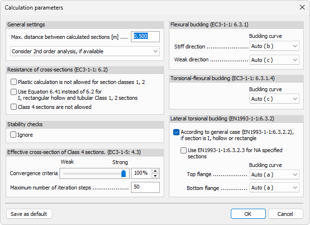The height and width of the screenshot is (225, 310).
Task: Toggle Ignore stability checks checkbox
Action: click(13, 135)
